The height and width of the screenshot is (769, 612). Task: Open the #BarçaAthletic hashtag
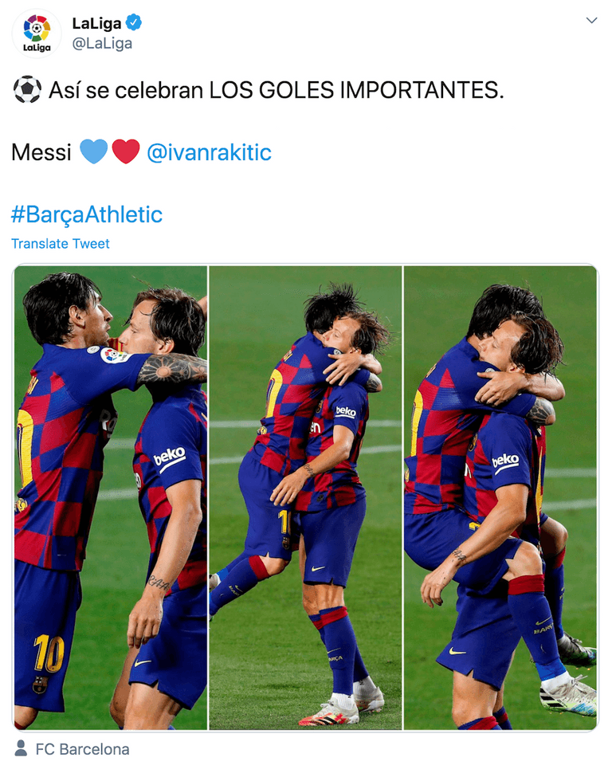point(87,214)
